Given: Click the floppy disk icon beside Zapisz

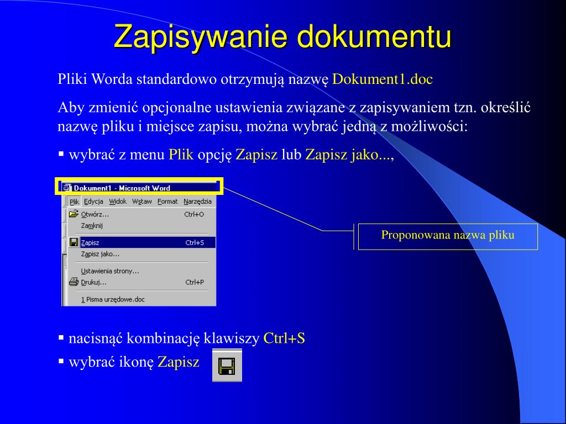Looking at the screenshot, I should [x=74, y=242].
